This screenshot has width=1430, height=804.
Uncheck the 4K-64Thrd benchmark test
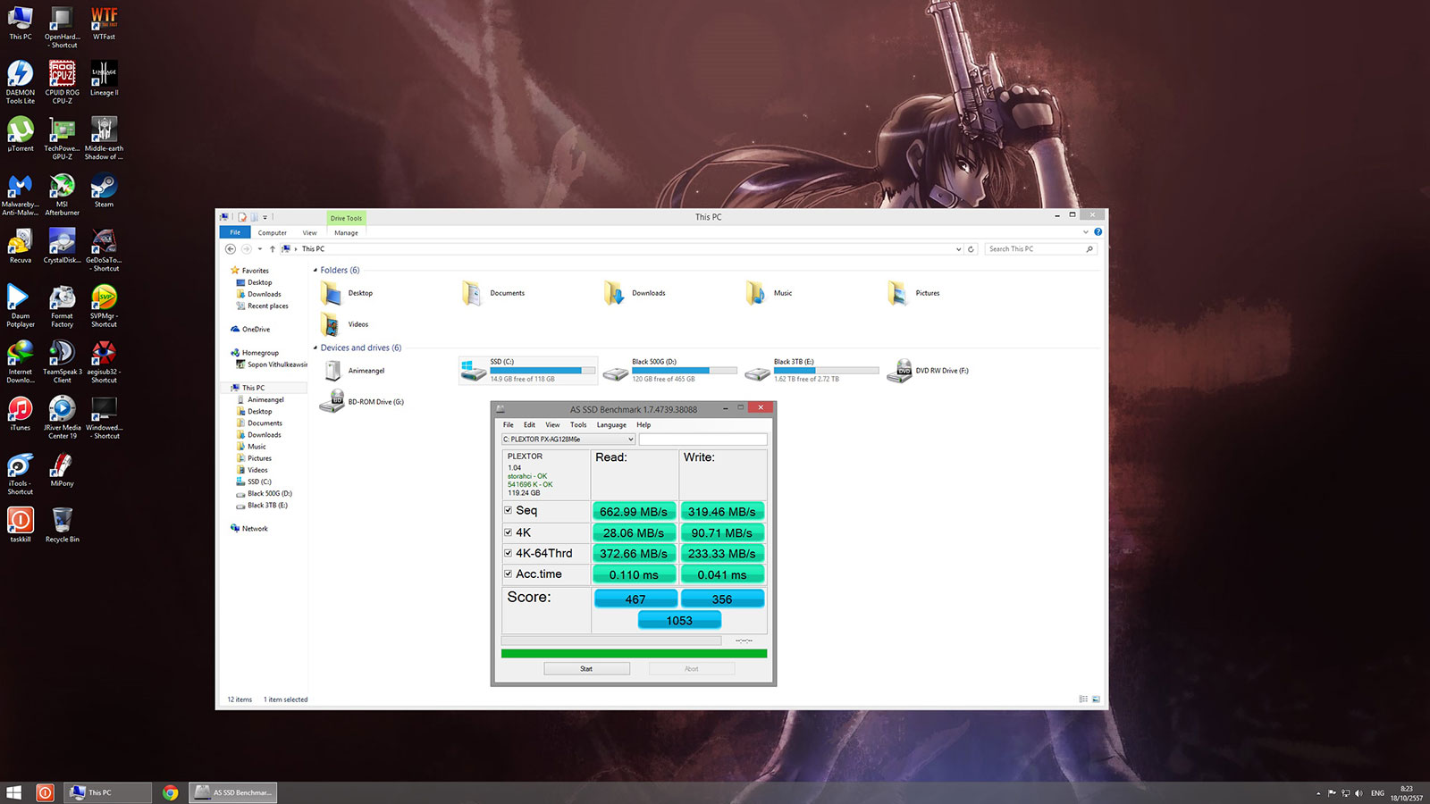pos(508,553)
